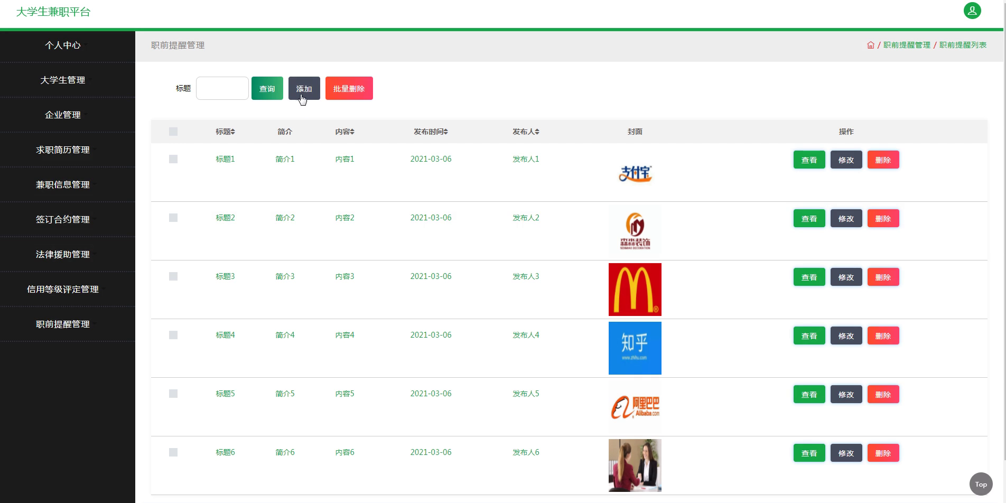Click the 内容5 cell text
Screen dimensions: 1006x503
click(344, 394)
